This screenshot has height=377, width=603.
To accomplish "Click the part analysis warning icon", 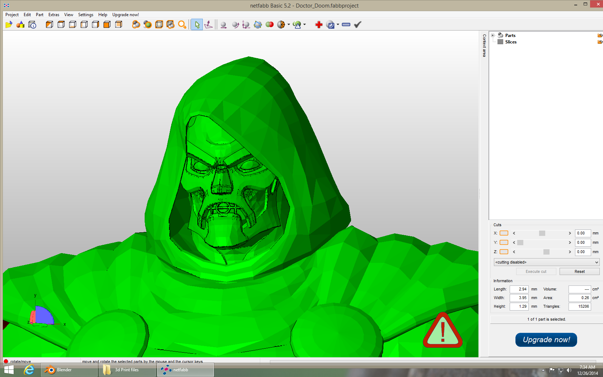I will (297, 24).
